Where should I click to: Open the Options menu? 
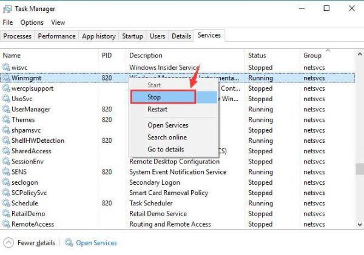tap(32, 22)
